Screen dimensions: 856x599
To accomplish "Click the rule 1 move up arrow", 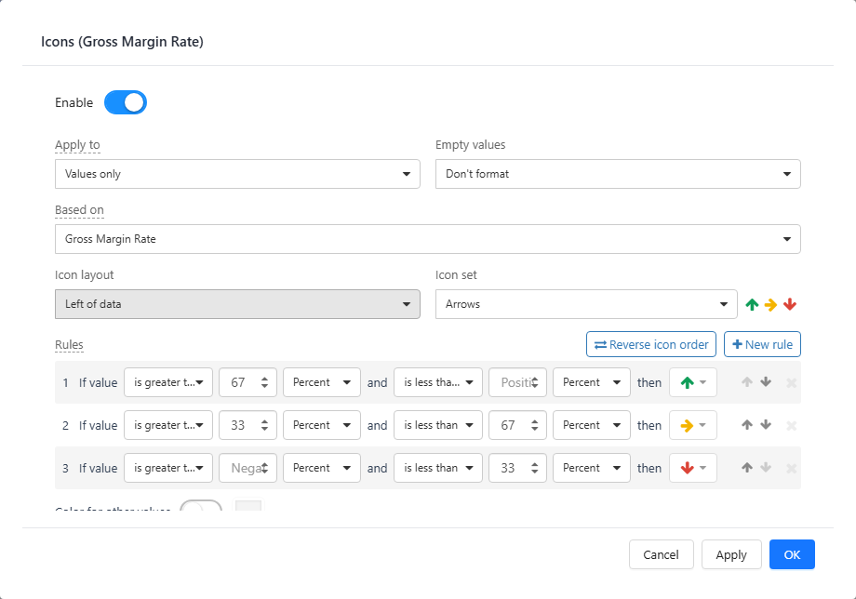I will tap(747, 382).
